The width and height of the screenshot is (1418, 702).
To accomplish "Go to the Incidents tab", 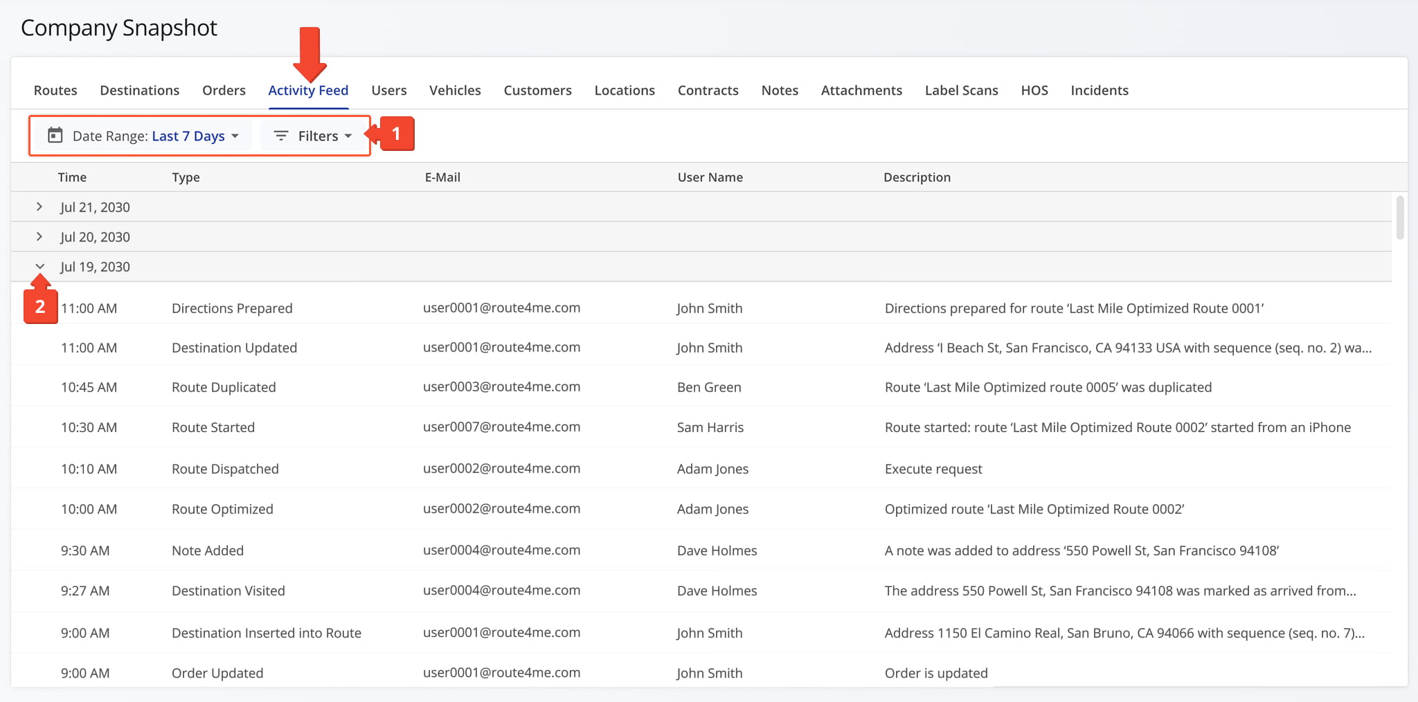I will [1100, 90].
